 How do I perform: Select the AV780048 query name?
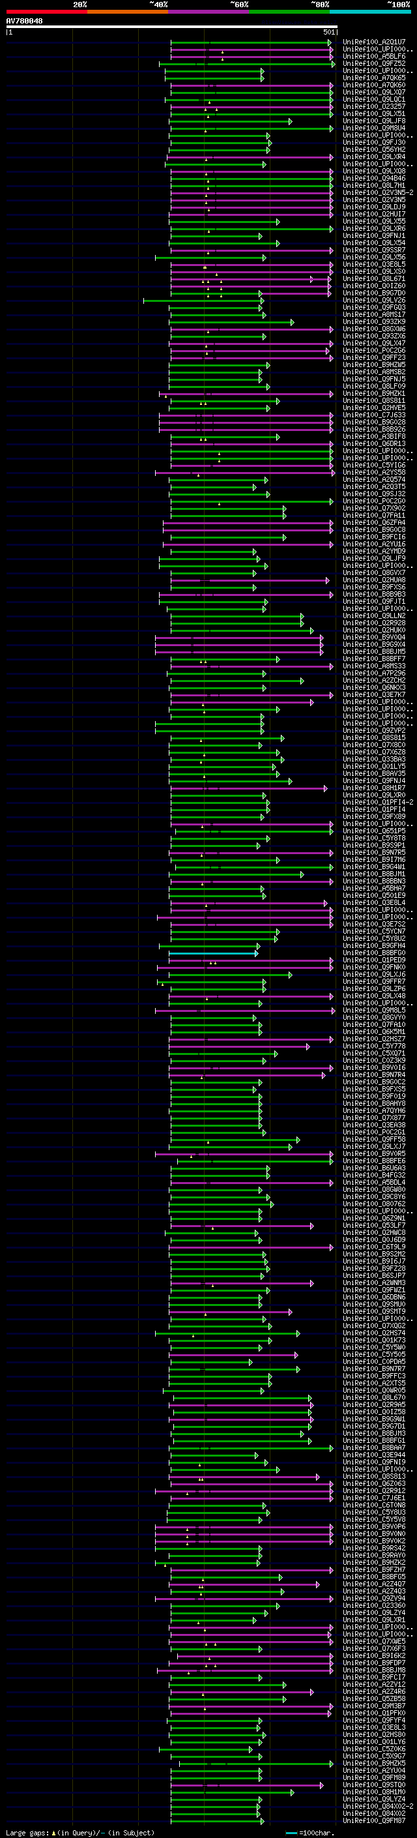[x=24, y=22]
